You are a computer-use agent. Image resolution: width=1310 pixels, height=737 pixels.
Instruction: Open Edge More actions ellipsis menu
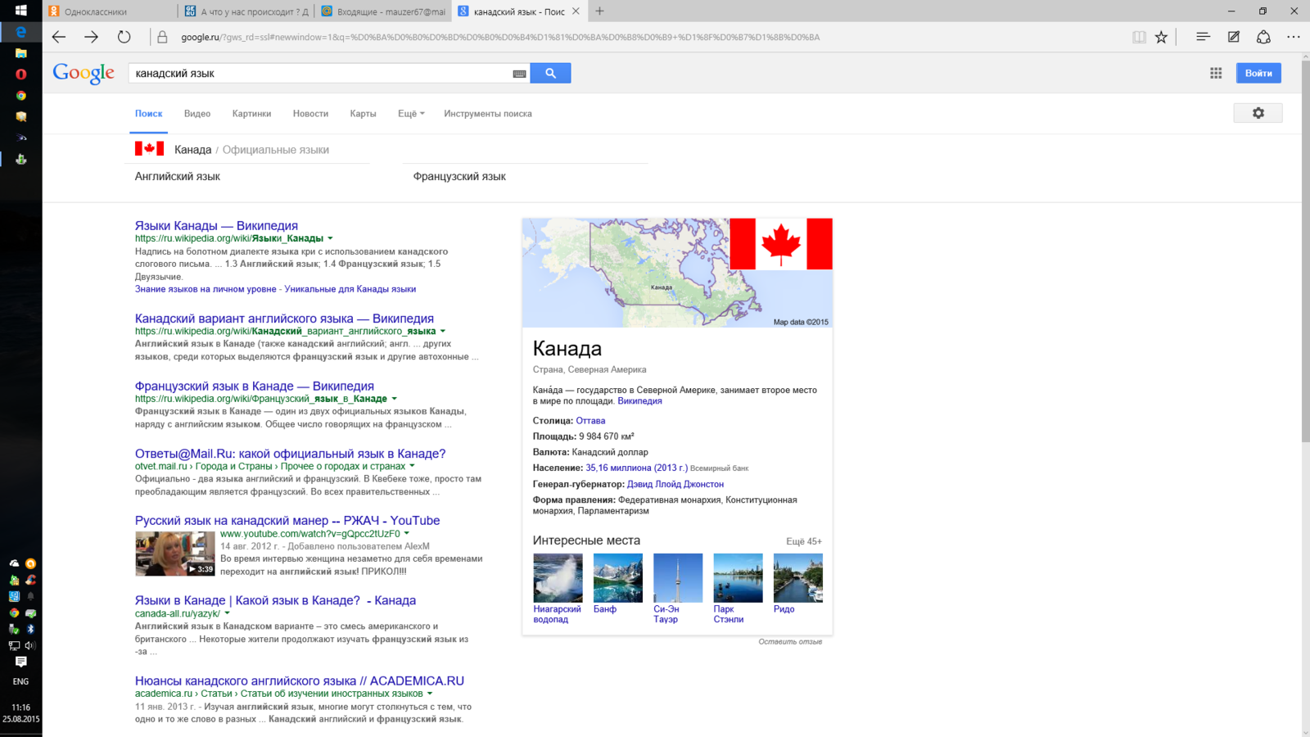(x=1294, y=37)
